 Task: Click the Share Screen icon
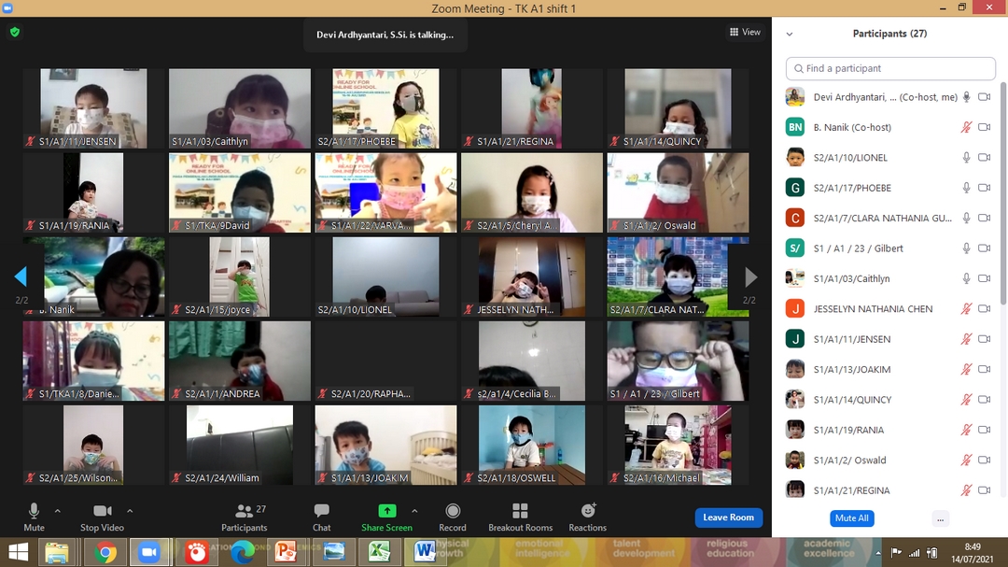click(386, 511)
